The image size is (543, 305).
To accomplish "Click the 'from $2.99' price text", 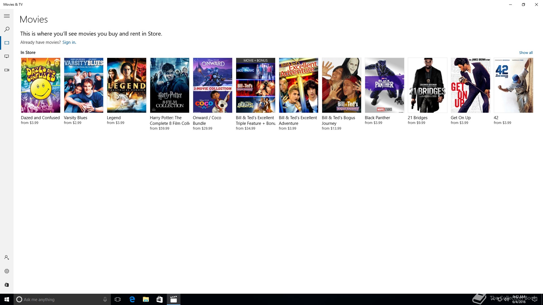I will (x=72, y=123).
